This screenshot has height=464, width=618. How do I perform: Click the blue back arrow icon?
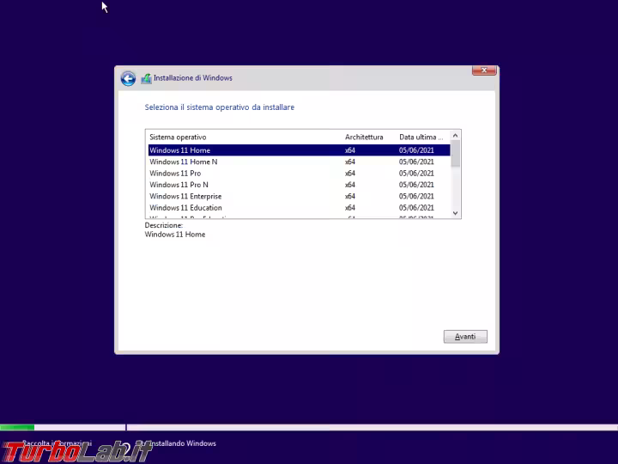(128, 78)
